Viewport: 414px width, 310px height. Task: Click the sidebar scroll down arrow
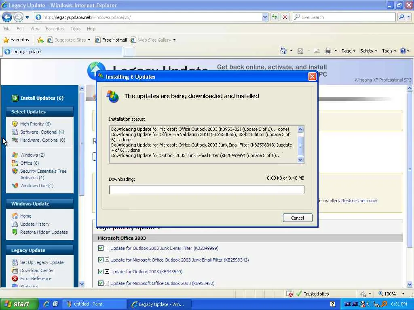point(82,284)
